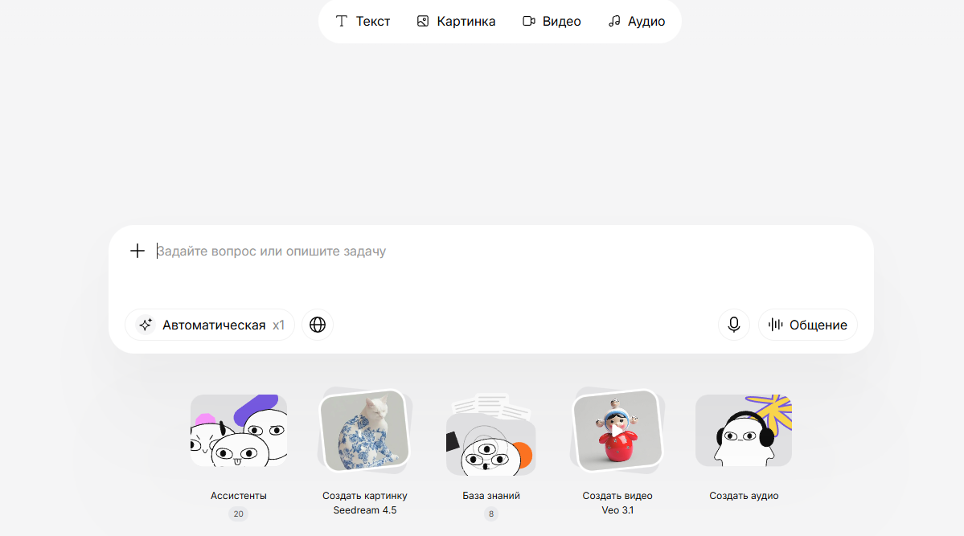Open the Автоматическая model selector
Screen dimensions: 964x536
point(214,325)
